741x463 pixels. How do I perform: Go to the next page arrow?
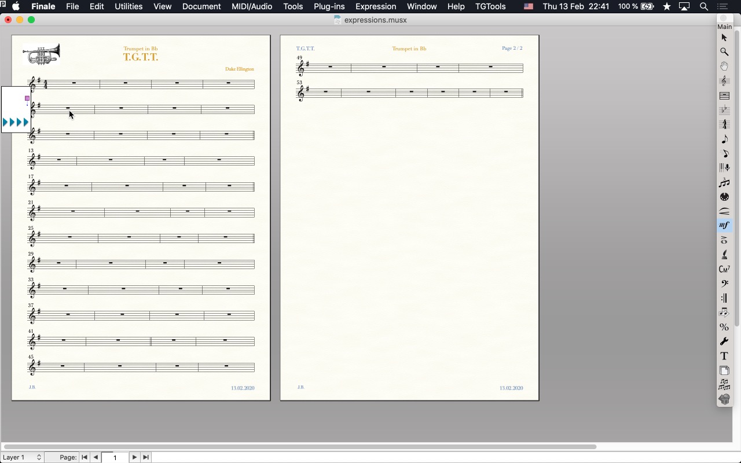coord(134,457)
